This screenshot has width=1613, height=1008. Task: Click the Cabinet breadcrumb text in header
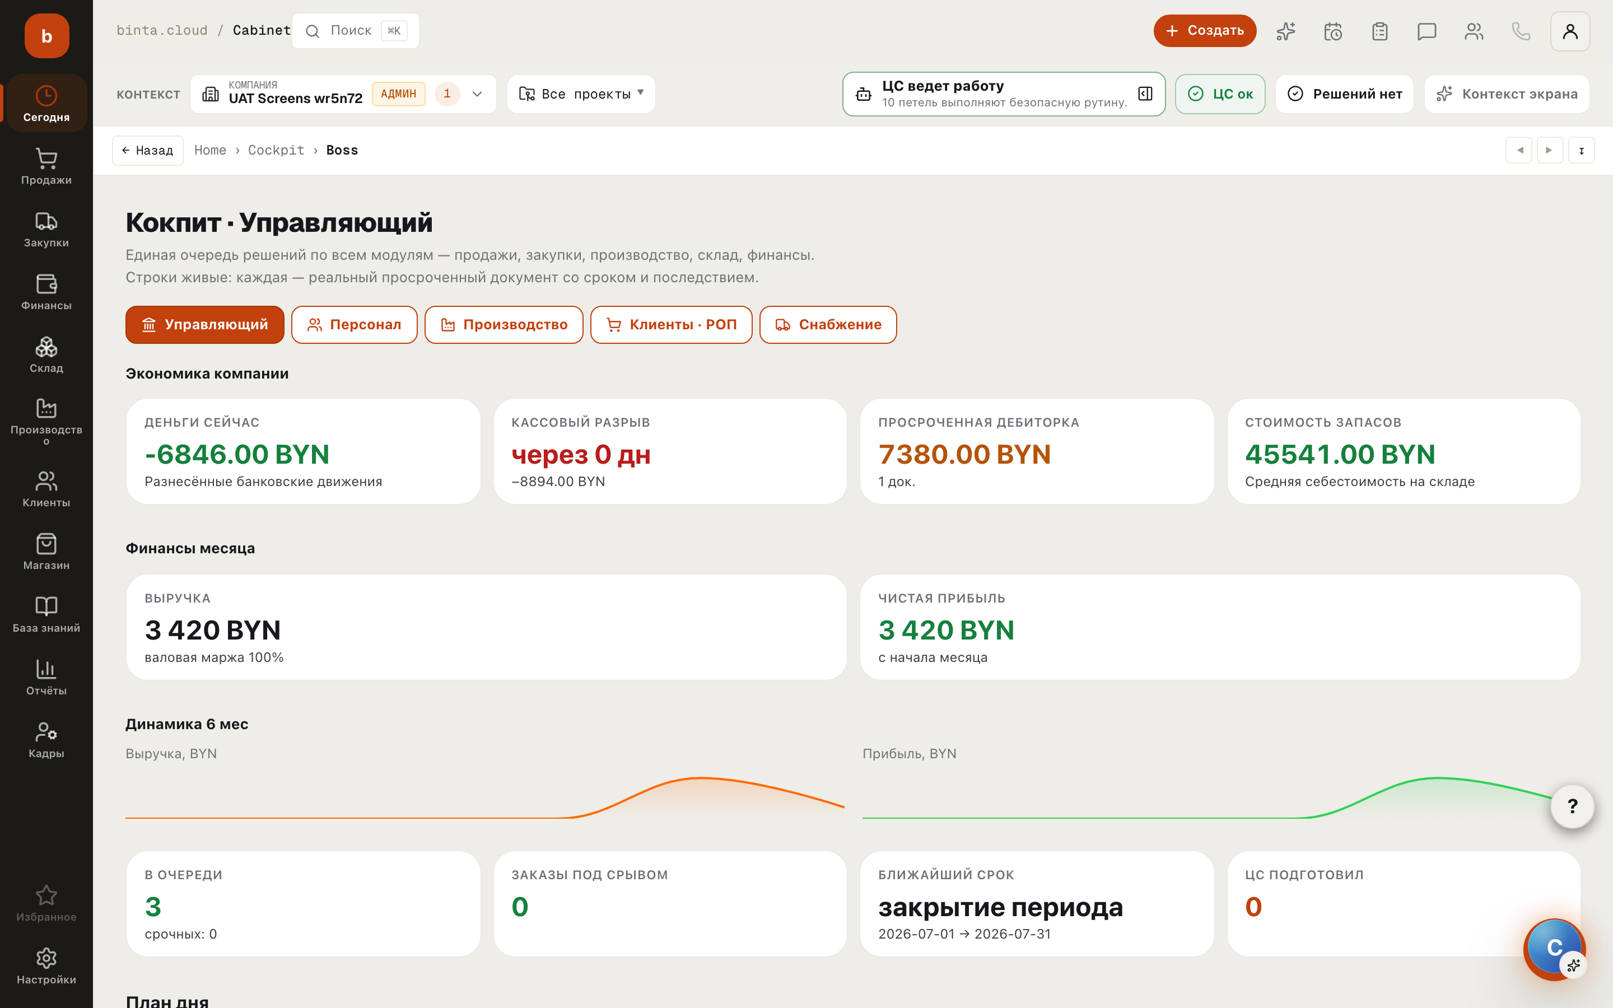click(x=262, y=31)
